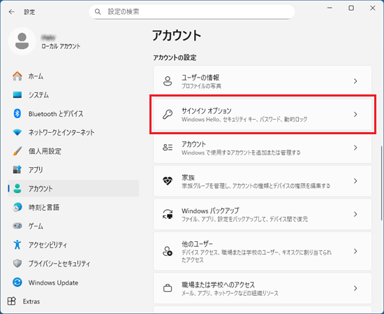Expand ユーザーの情報 chevron
Viewport: 384px width, 314px height.
coord(355,81)
